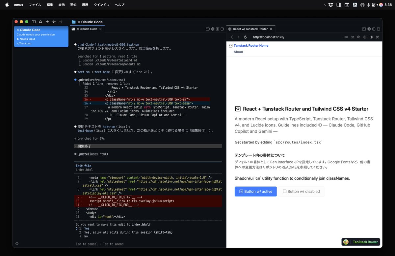Split browser pane vertically icon
Screen dimensions: 395x256
coord(374,29)
